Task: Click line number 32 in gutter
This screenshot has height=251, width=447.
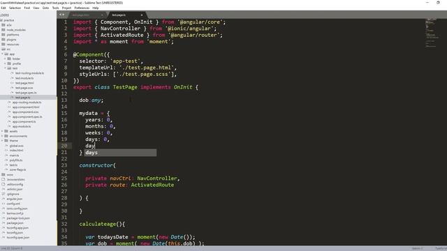Action: point(64,224)
